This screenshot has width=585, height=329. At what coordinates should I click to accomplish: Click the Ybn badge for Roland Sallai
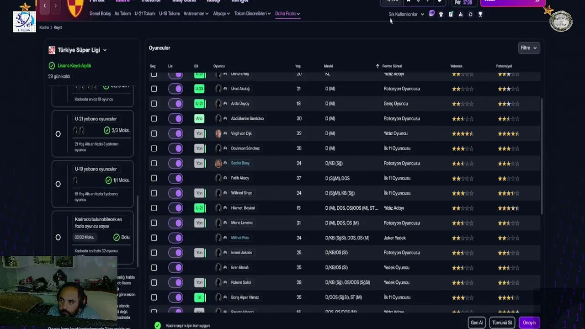(199, 282)
